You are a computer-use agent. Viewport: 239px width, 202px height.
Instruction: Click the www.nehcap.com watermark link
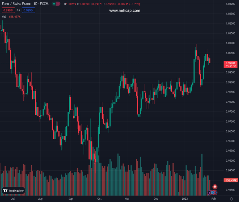click(x=125, y=11)
